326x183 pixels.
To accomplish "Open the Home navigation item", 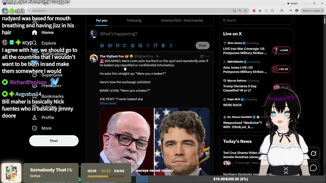I will tap(43, 33).
